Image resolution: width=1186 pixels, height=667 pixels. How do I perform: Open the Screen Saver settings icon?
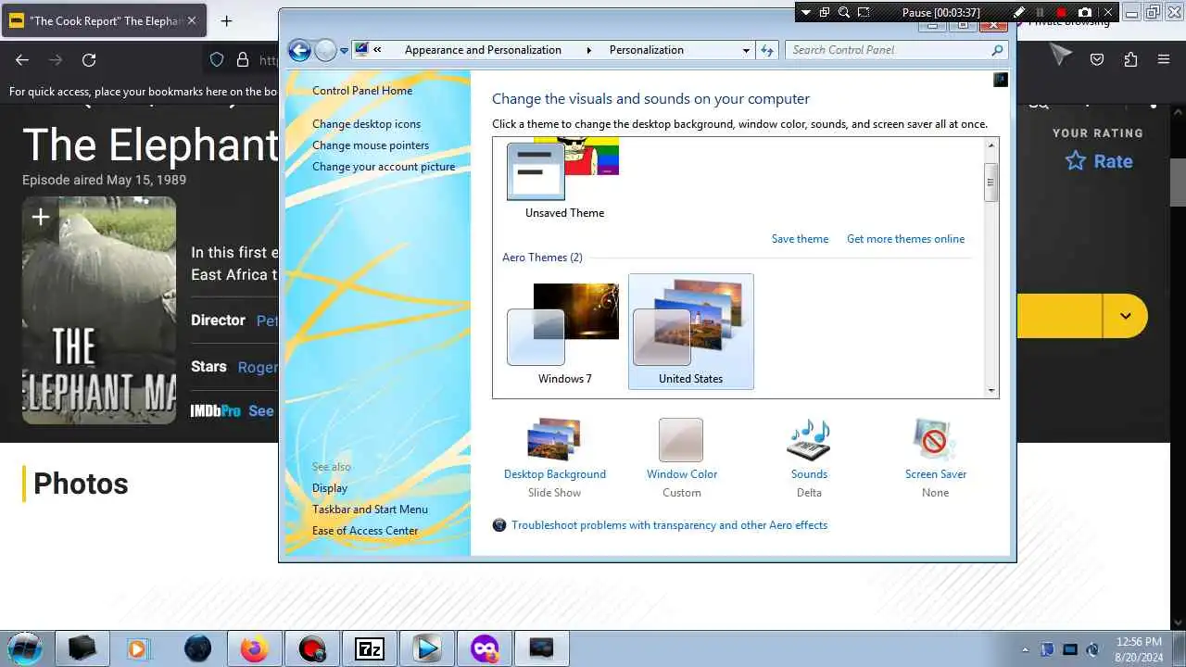(x=935, y=439)
